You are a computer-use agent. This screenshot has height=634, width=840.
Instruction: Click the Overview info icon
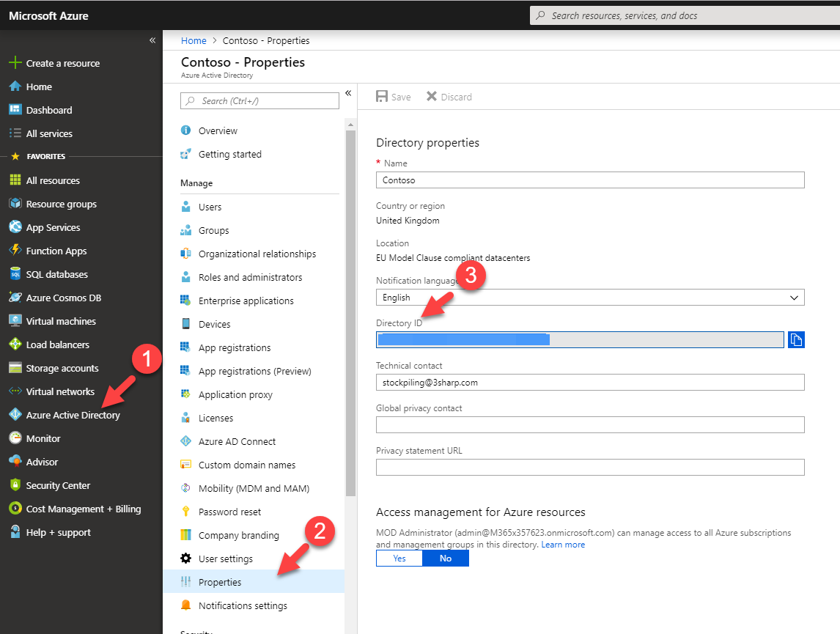click(x=186, y=130)
